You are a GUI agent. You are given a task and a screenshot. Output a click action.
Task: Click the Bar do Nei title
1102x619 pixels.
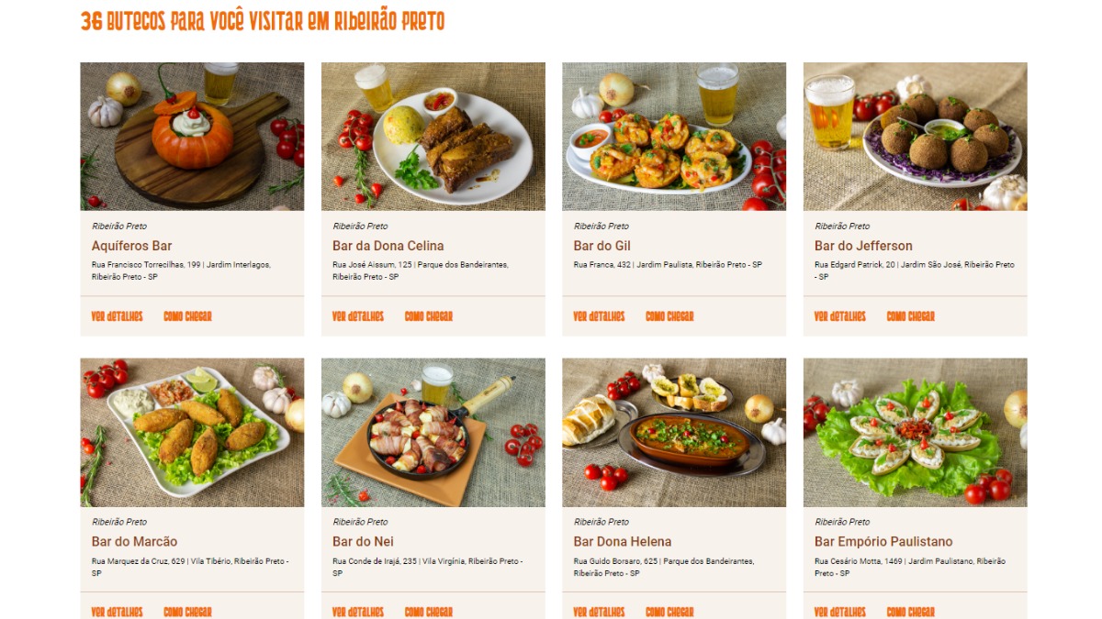pos(363,542)
